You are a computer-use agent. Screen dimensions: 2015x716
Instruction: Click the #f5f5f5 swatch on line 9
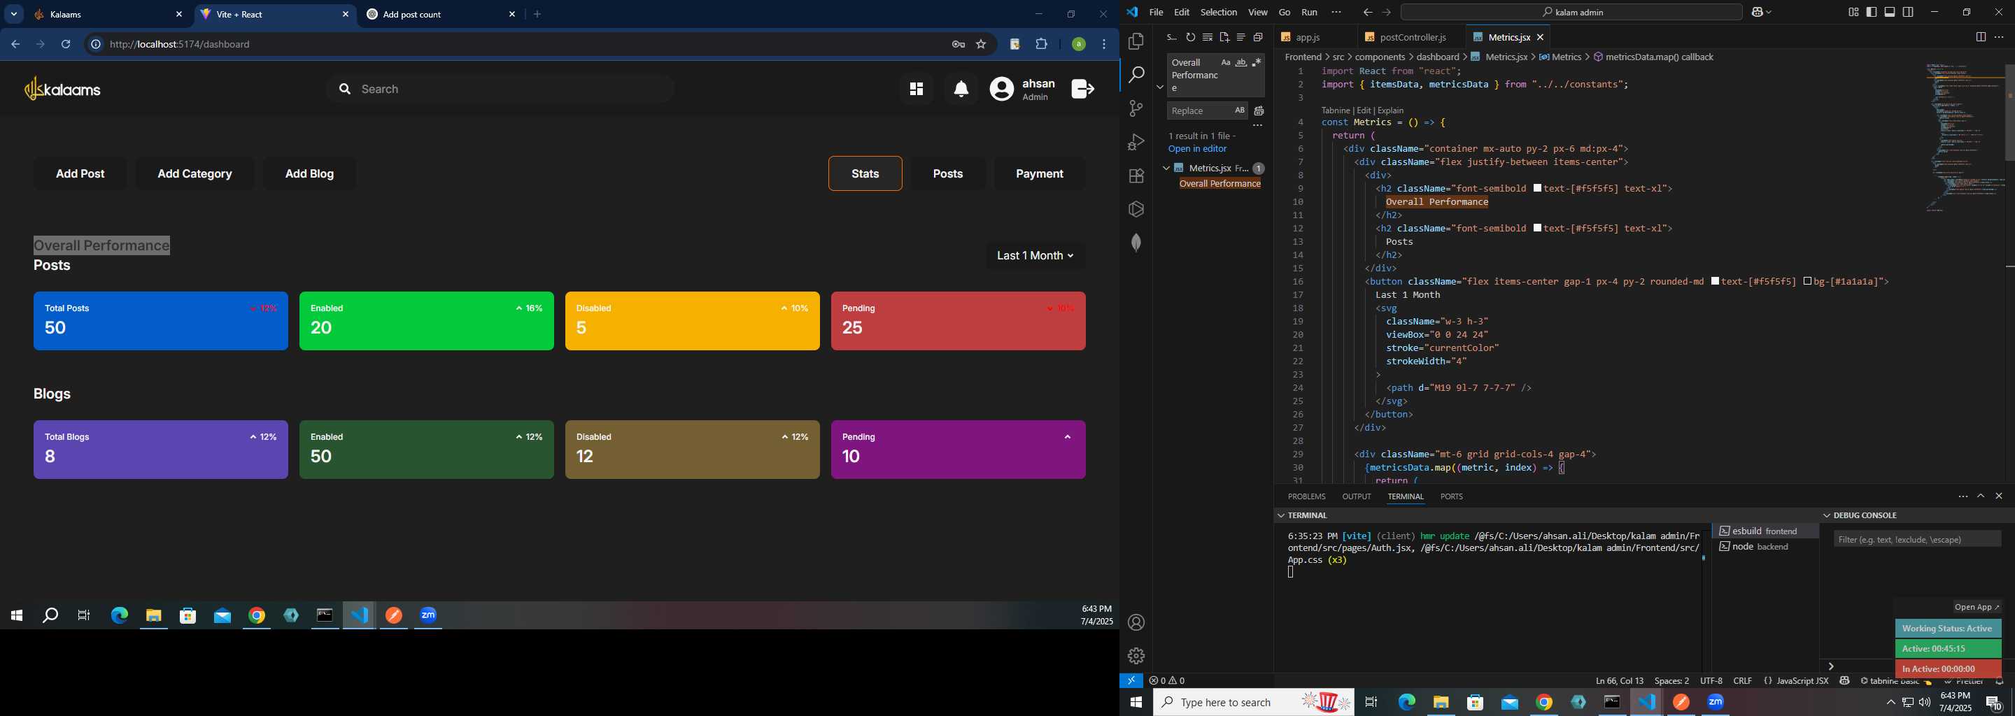1537,188
